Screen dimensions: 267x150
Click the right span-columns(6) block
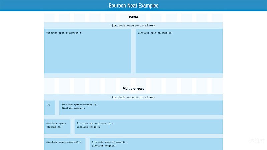(179, 51)
